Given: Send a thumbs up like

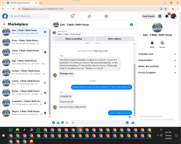Looking at the screenshot, I should (x=133, y=123).
